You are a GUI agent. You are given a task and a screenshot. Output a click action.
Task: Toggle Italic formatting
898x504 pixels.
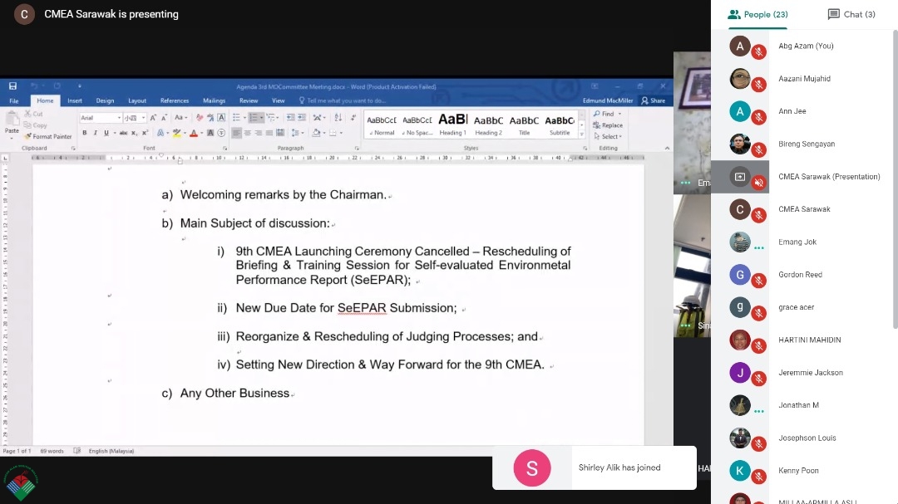click(x=95, y=133)
